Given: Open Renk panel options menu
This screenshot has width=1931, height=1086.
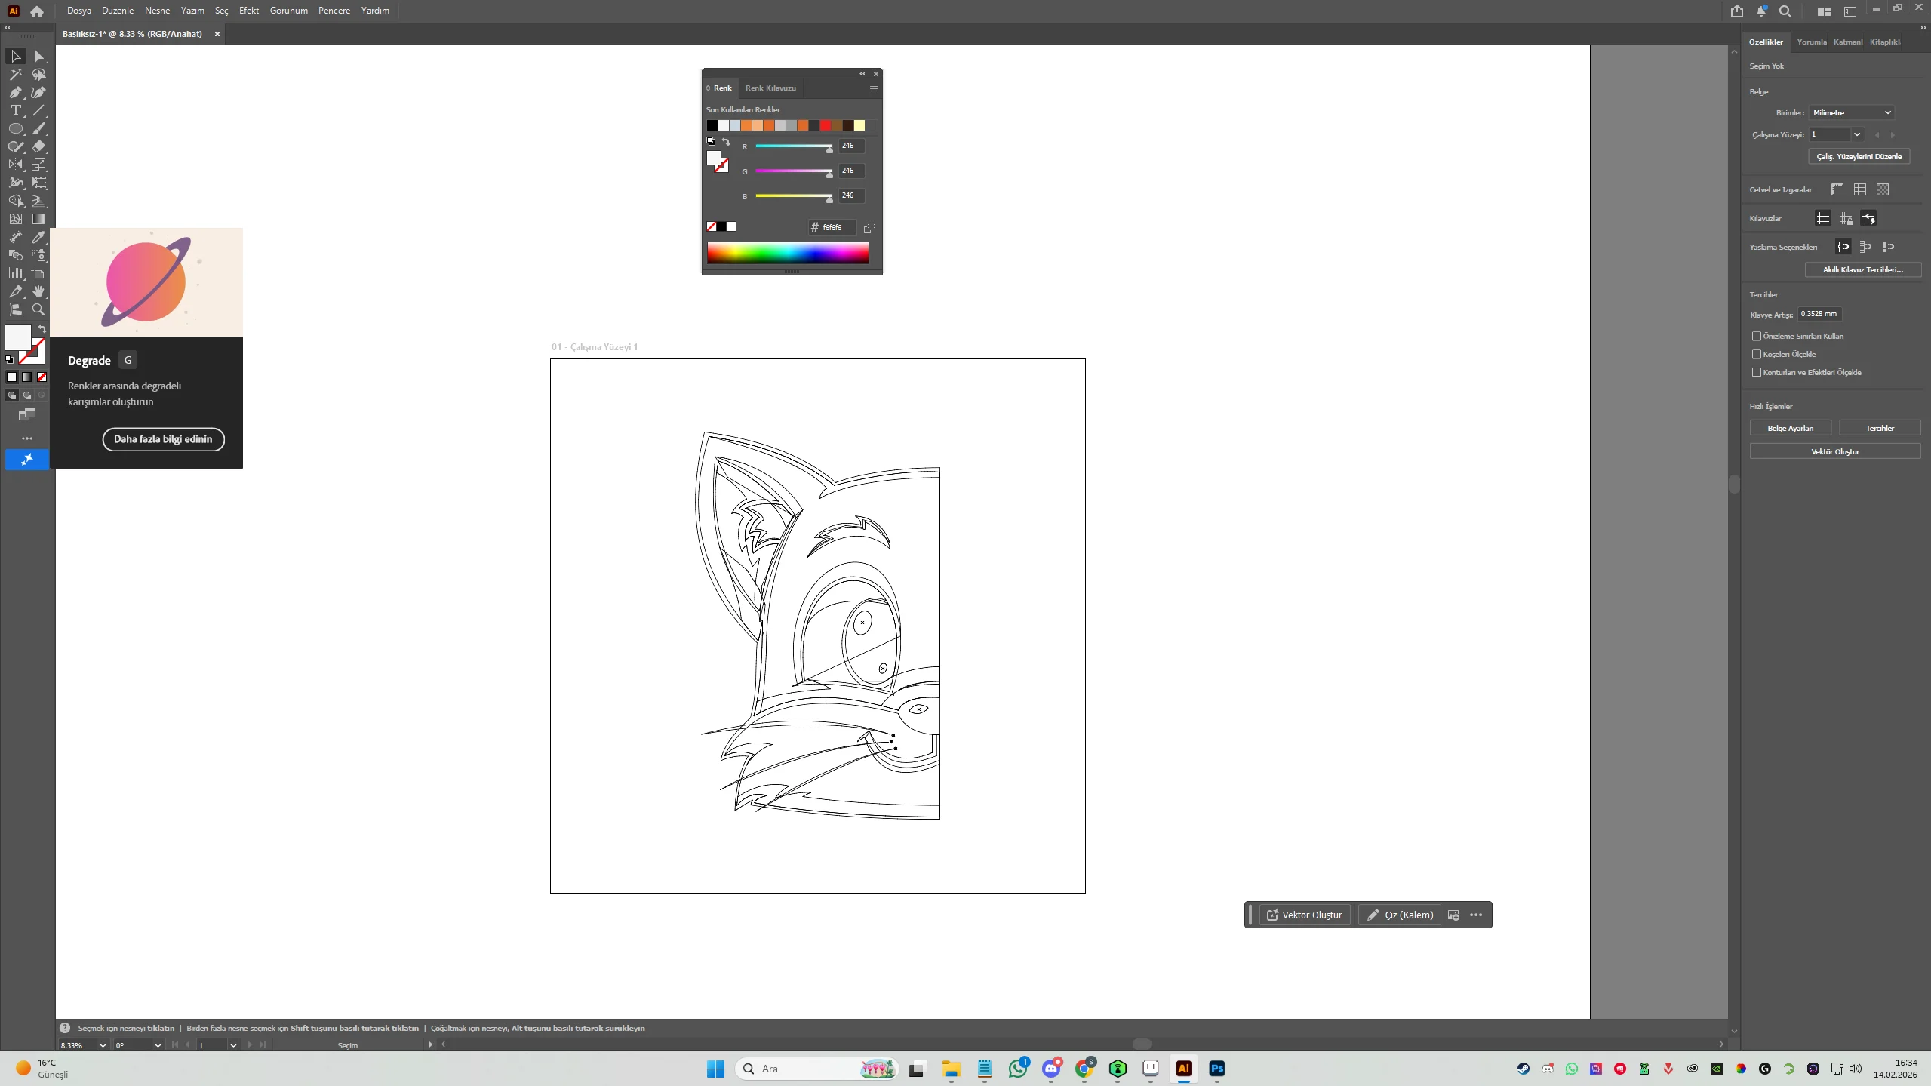Looking at the screenshot, I should 873,88.
